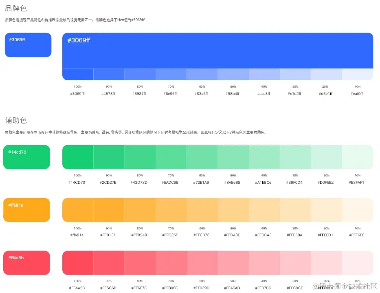Pick the blue 90% shade swatch
The height and width of the screenshot is (293, 380).
click(109, 74)
